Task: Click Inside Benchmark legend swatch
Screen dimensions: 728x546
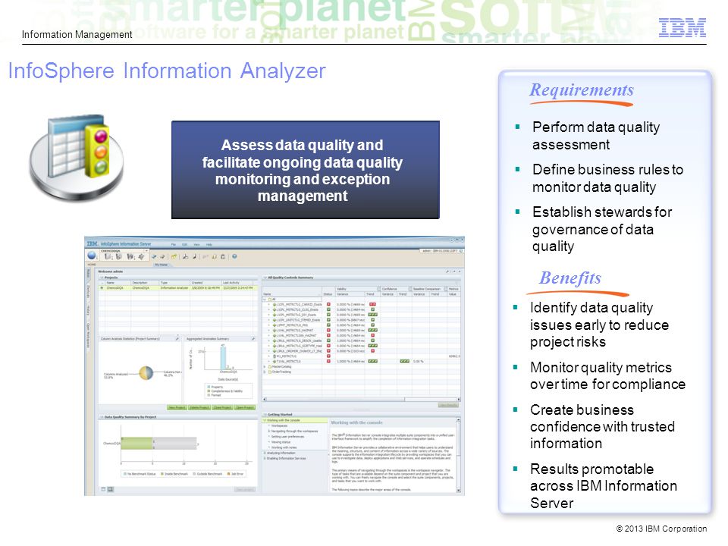Action: point(162,474)
